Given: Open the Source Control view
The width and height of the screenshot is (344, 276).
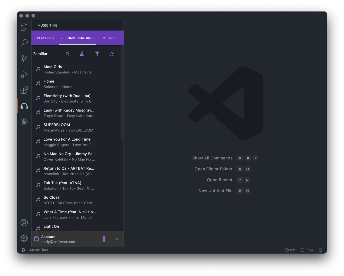Looking at the screenshot, I should (24, 58).
